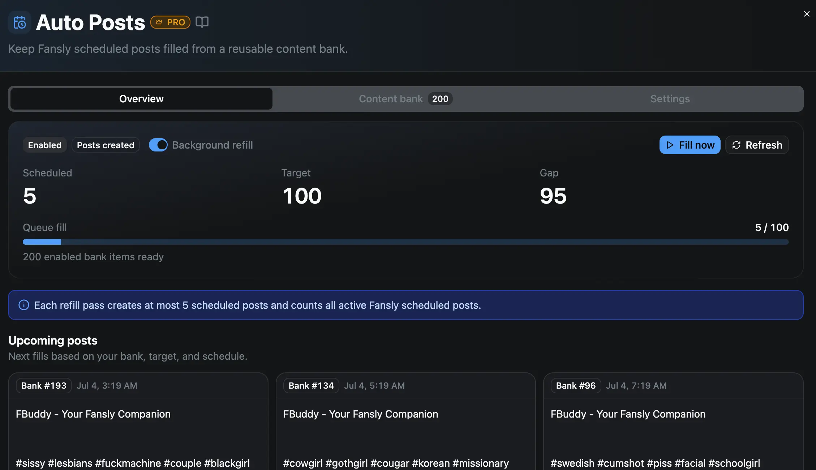Click the 5 / 100 queue fill count
The image size is (816, 470).
(x=772, y=227)
